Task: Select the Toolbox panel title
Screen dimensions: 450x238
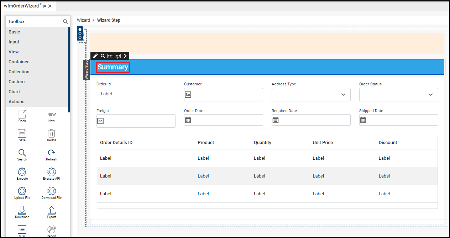Action: [x=16, y=22]
